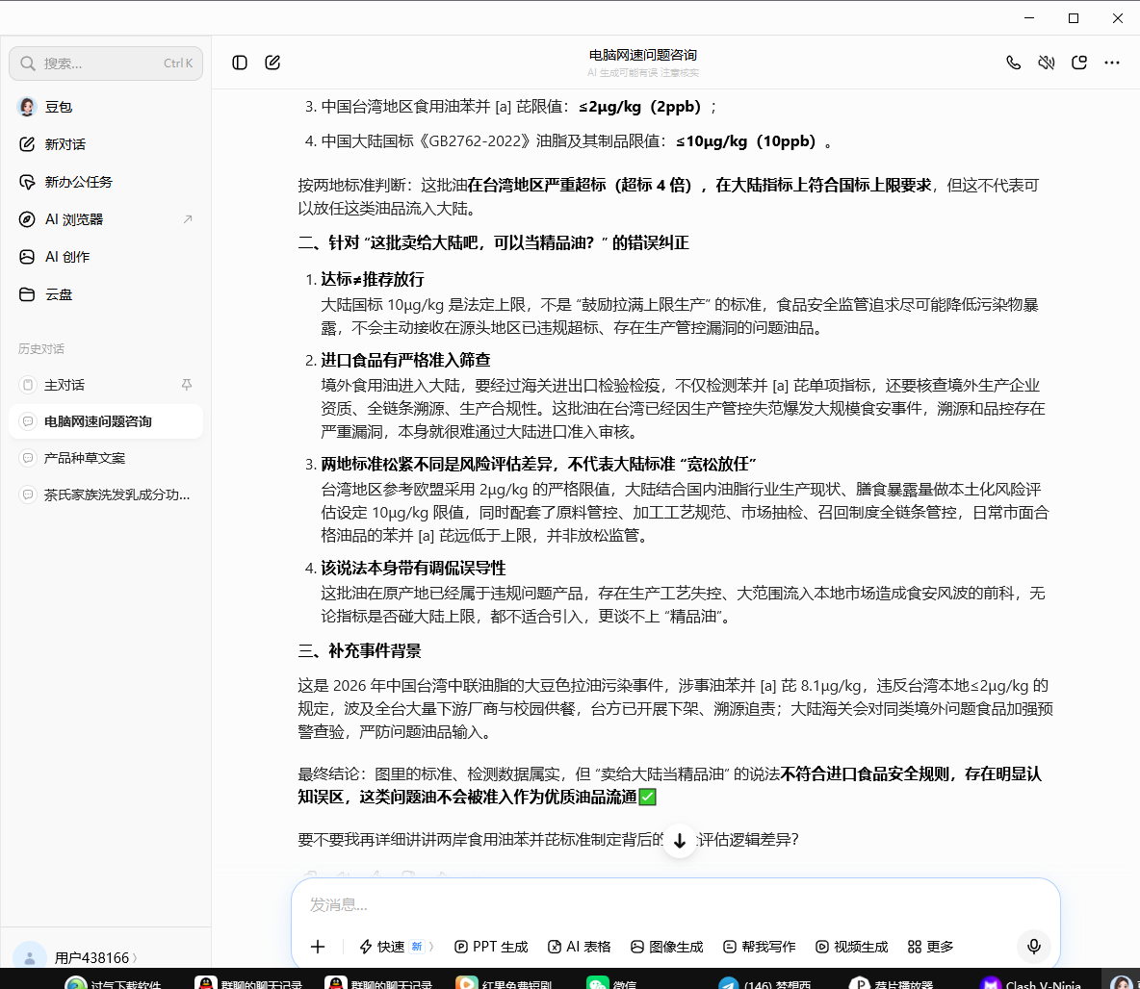Start a voice call with phone icon
This screenshot has height=989, width=1140.
(x=1014, y=63)
